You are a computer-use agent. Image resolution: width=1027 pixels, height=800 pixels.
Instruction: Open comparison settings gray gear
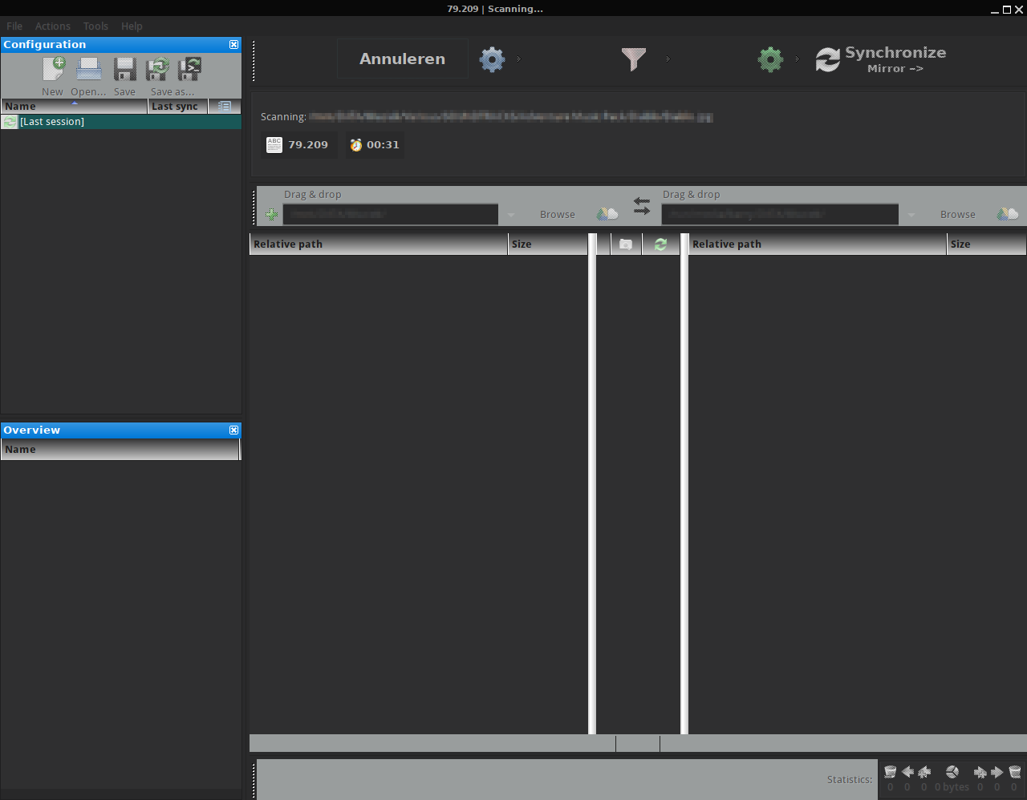tap(492, 59)
